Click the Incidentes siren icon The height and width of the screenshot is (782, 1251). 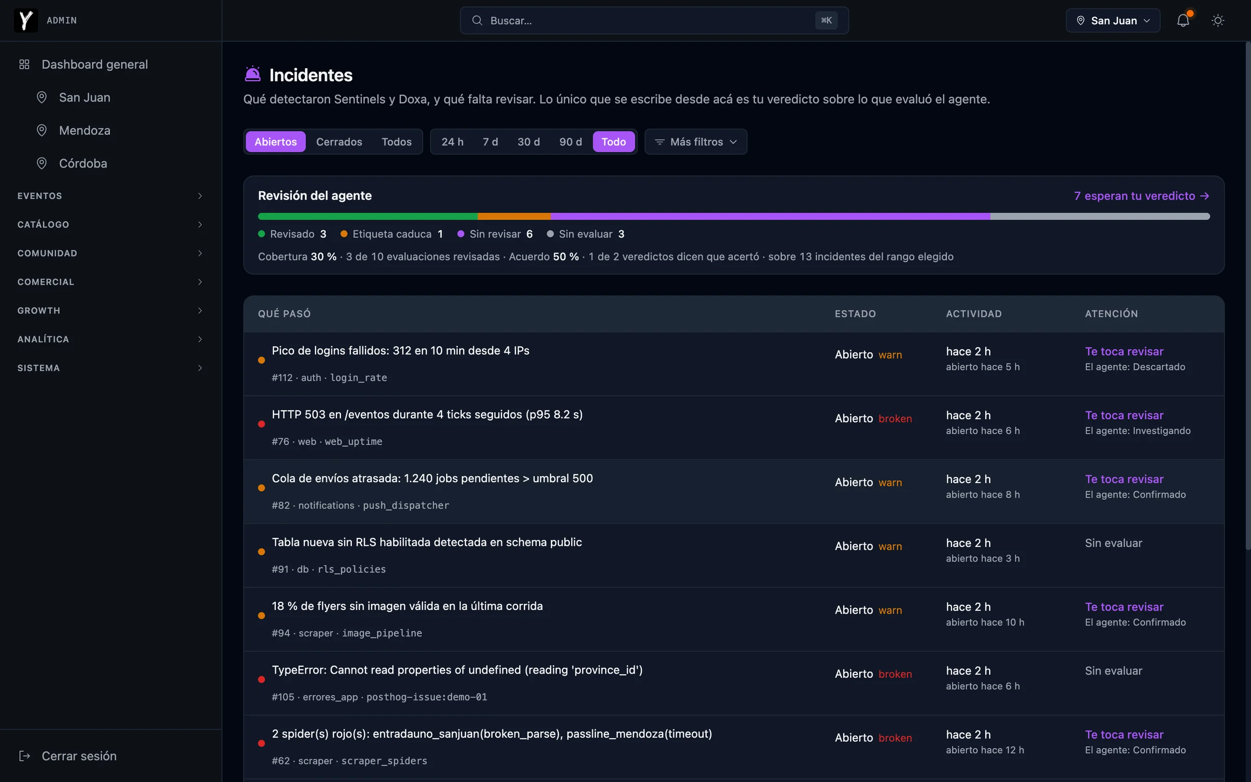point(253,74)
